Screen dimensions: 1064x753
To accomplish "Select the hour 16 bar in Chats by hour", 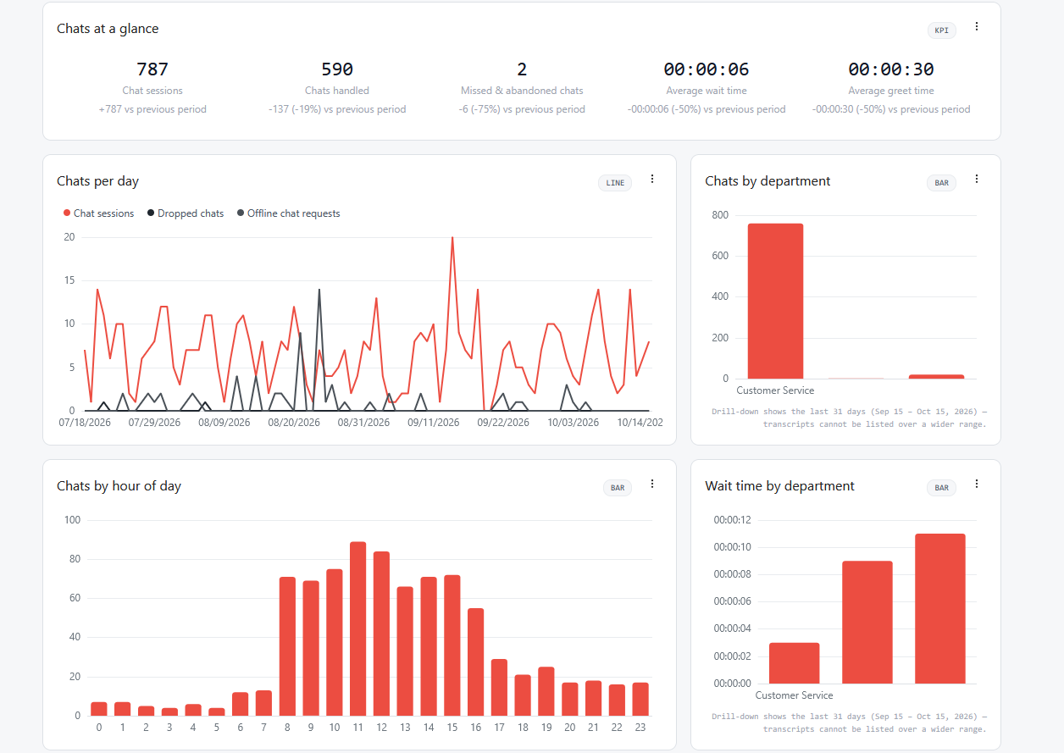I will coord(475,662).
